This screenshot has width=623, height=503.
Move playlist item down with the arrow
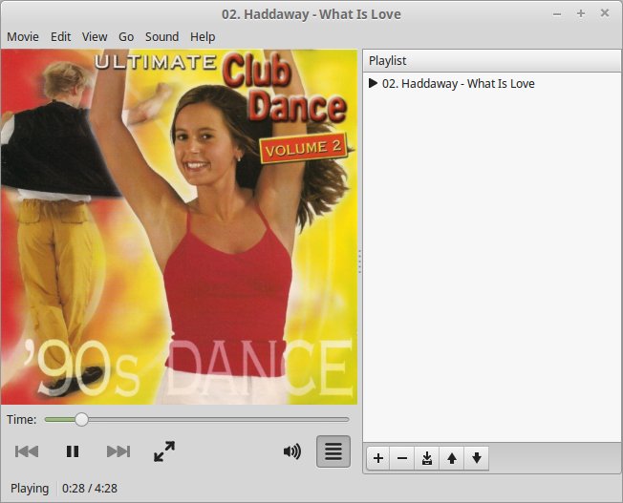tap(477, 458)
